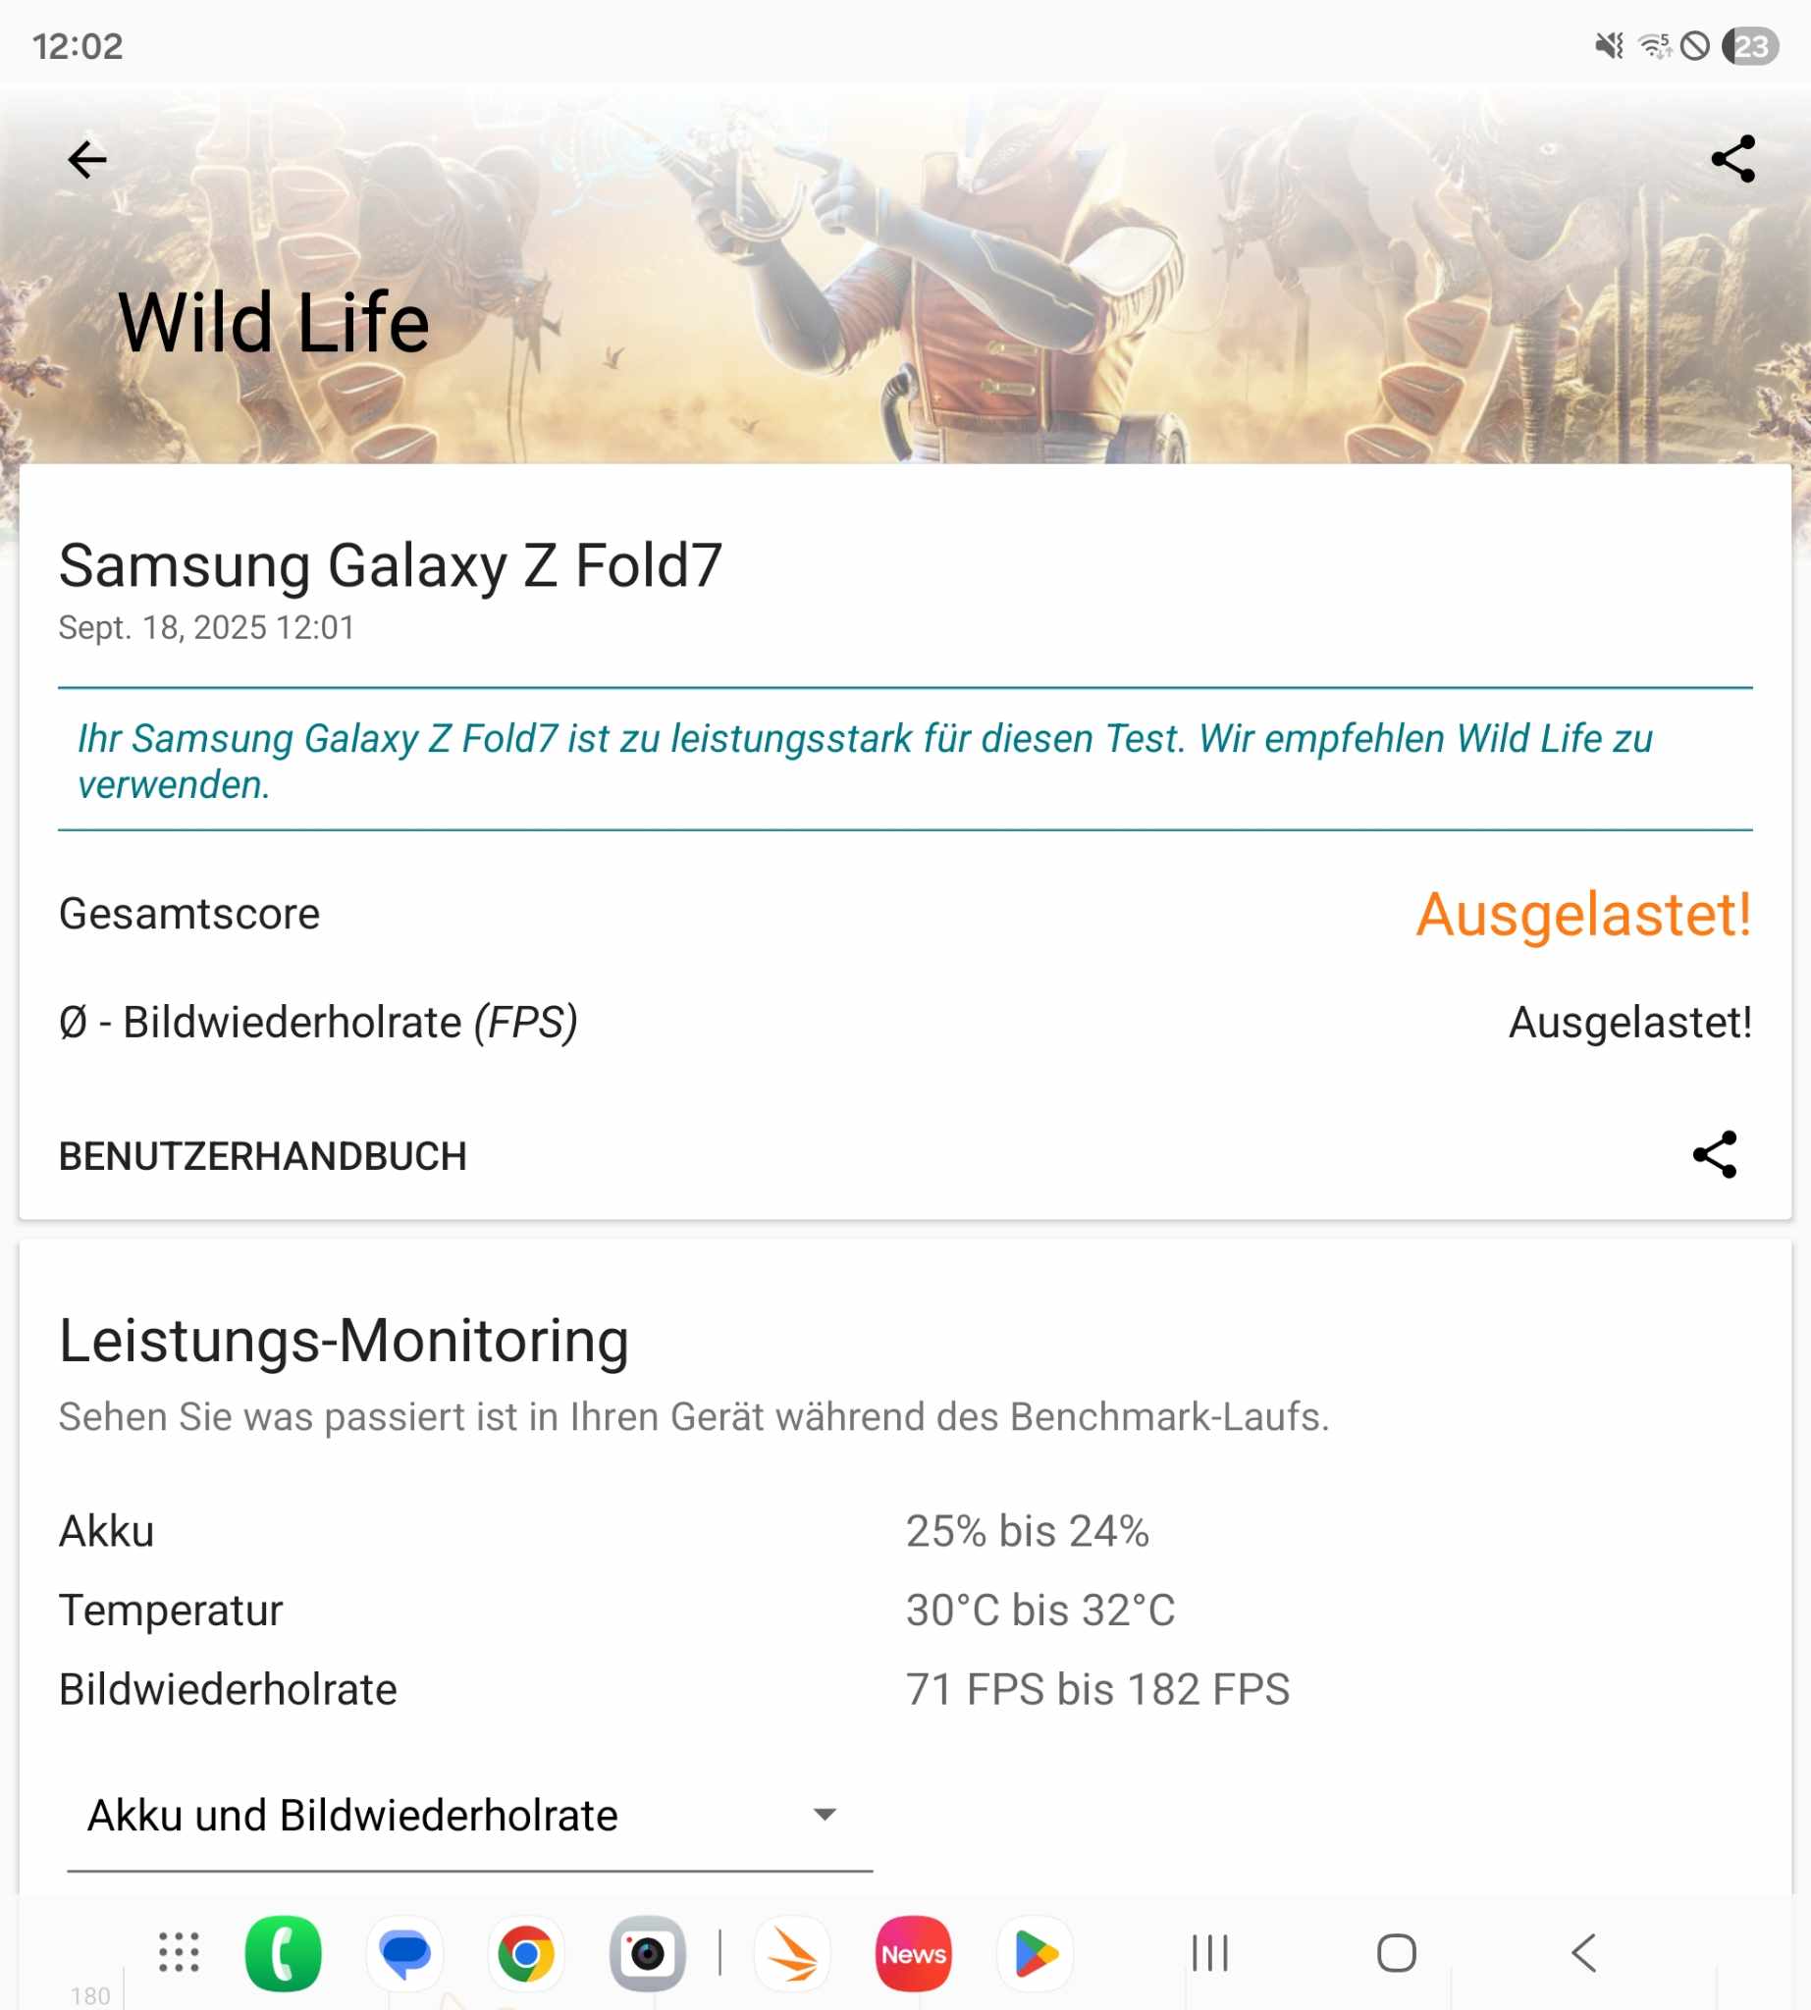
Task: Open the orange bird app icon
Action: (x=792, y=1953)
